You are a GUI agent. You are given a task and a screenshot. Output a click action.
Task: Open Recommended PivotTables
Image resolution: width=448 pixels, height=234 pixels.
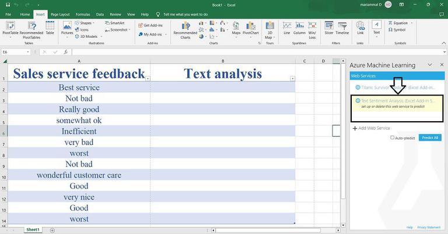32,29
